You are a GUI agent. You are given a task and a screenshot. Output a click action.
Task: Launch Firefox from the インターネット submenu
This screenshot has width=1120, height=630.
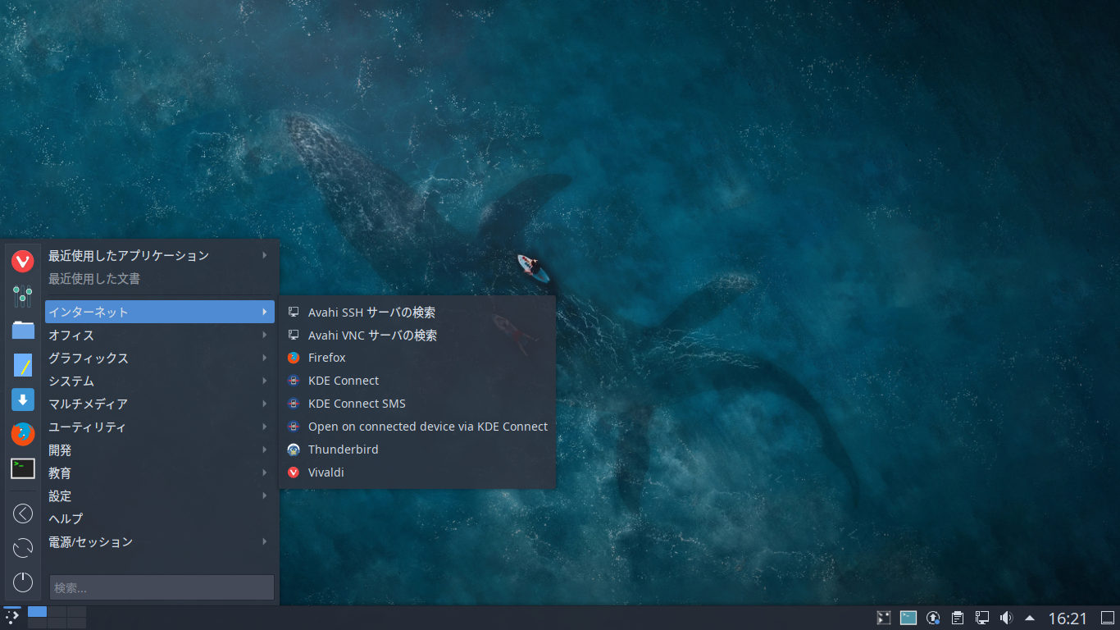click(x=417, y=358)
